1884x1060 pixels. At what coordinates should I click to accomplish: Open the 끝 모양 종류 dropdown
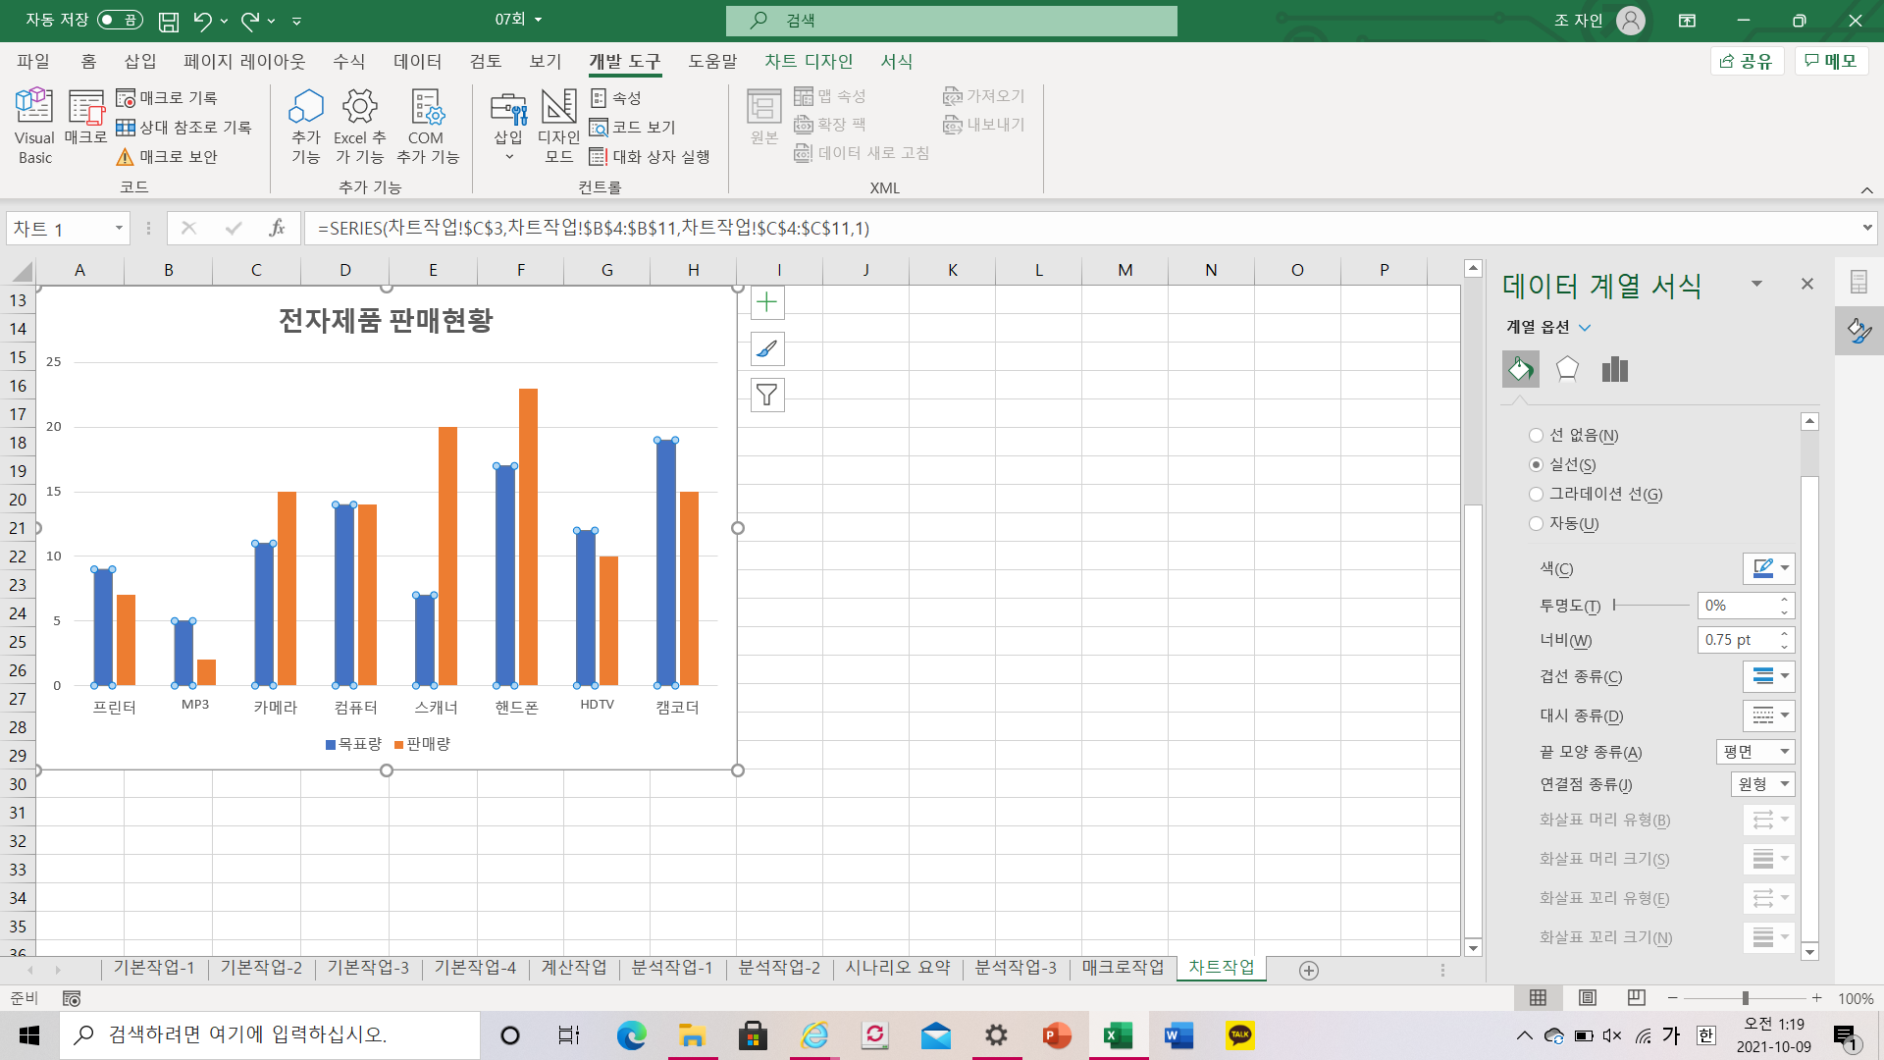1755,752
